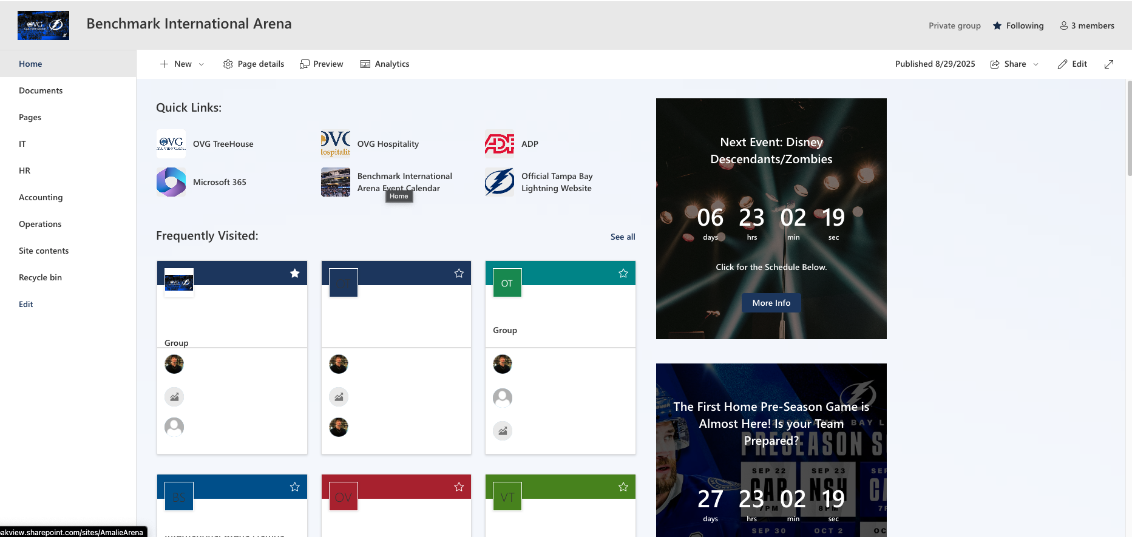Image resolution: width=1132 pixels, height=537 pixels.
Task: Click the Analytics chart icon
Action: tap(365, 64)
